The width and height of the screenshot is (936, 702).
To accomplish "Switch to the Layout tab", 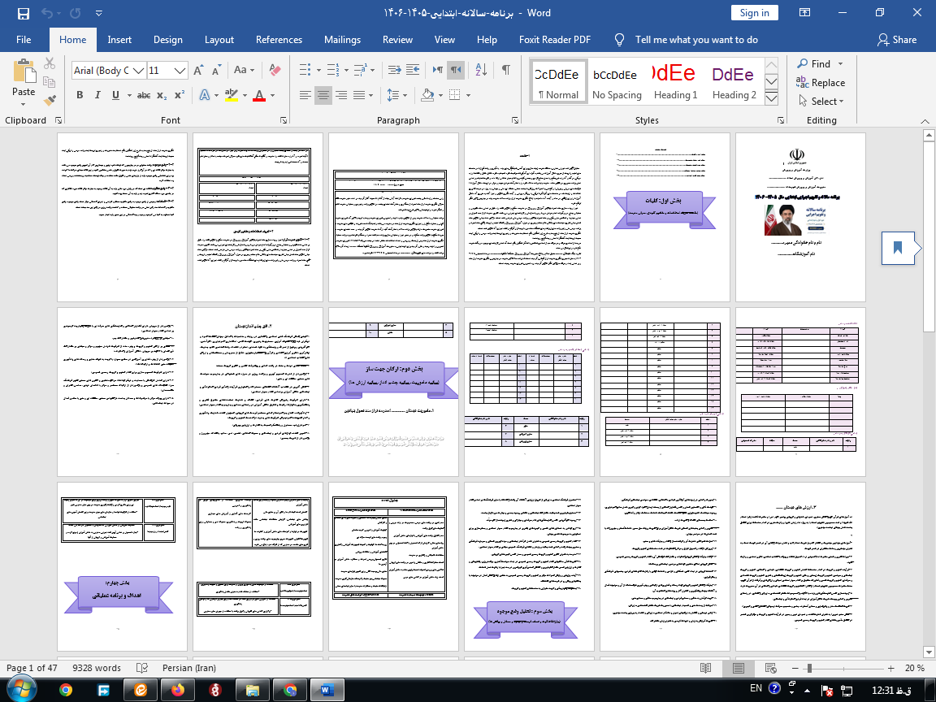I will point(219,39).
